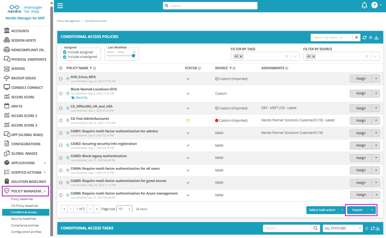
Task: Toggle Include assigned checkbox
Action: pyautogui.click(x=65, y=52)
